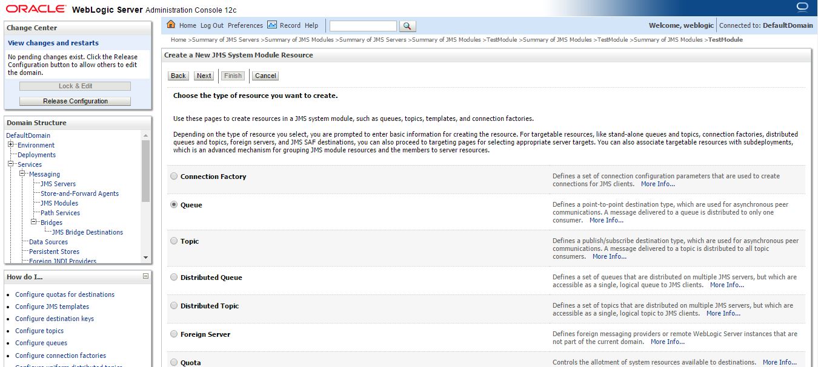Open Configure destination keys help link
Image resolution: width=818 pixels, height=367 pixels.
click(55, 319)
